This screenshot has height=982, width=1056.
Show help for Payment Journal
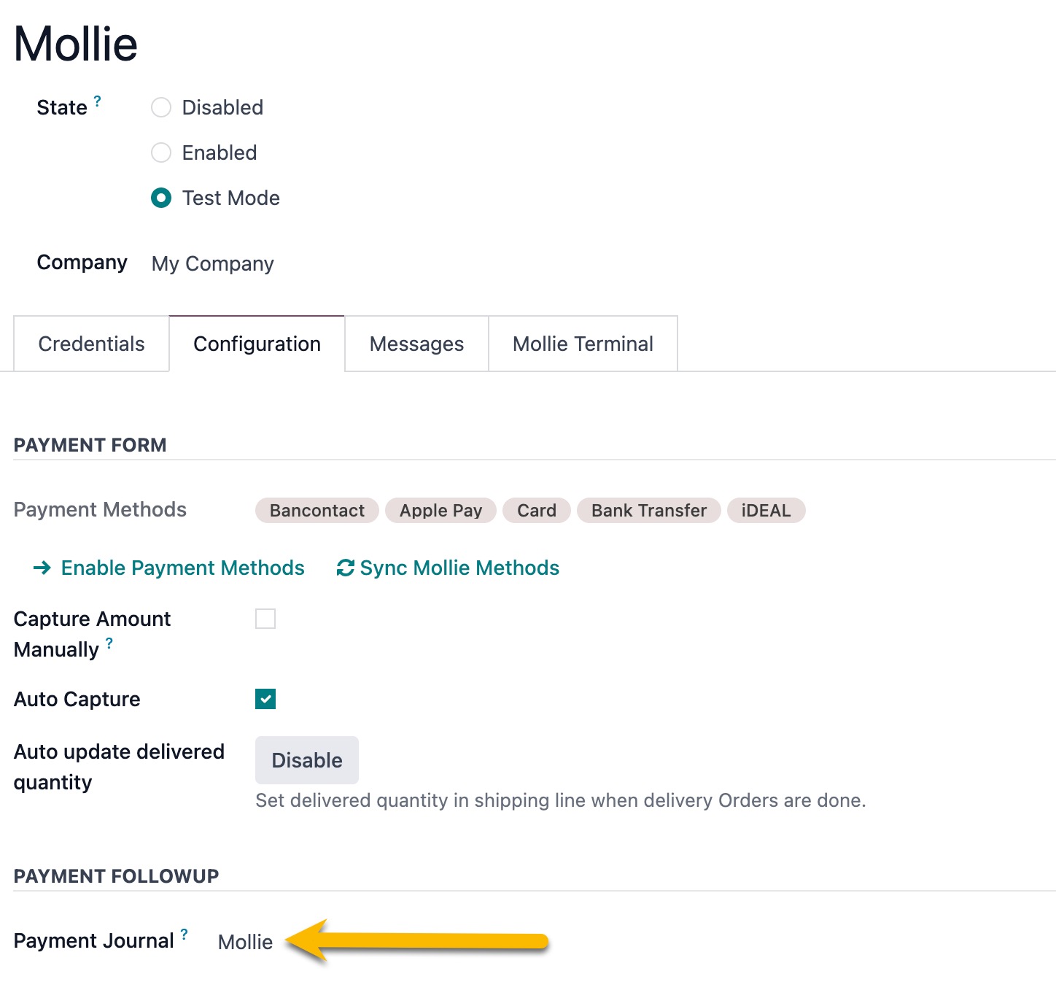(185, 934)
